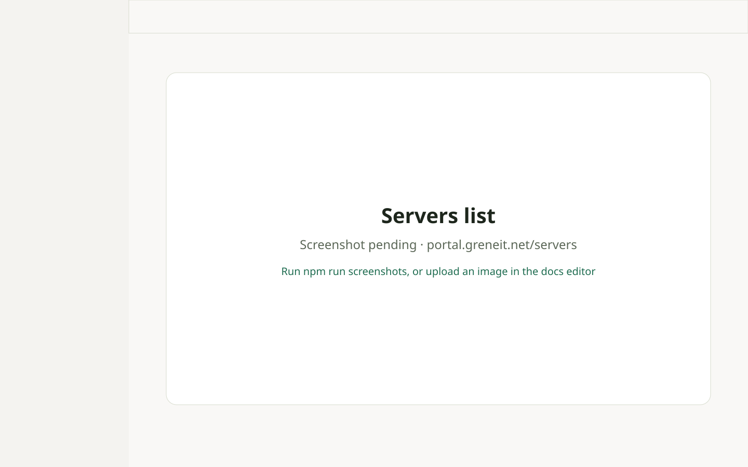The image size is (748, 467).
Task: Click the 'Servers list' placeholder heading
Action: pyautogui.click(x=438, y=216)
